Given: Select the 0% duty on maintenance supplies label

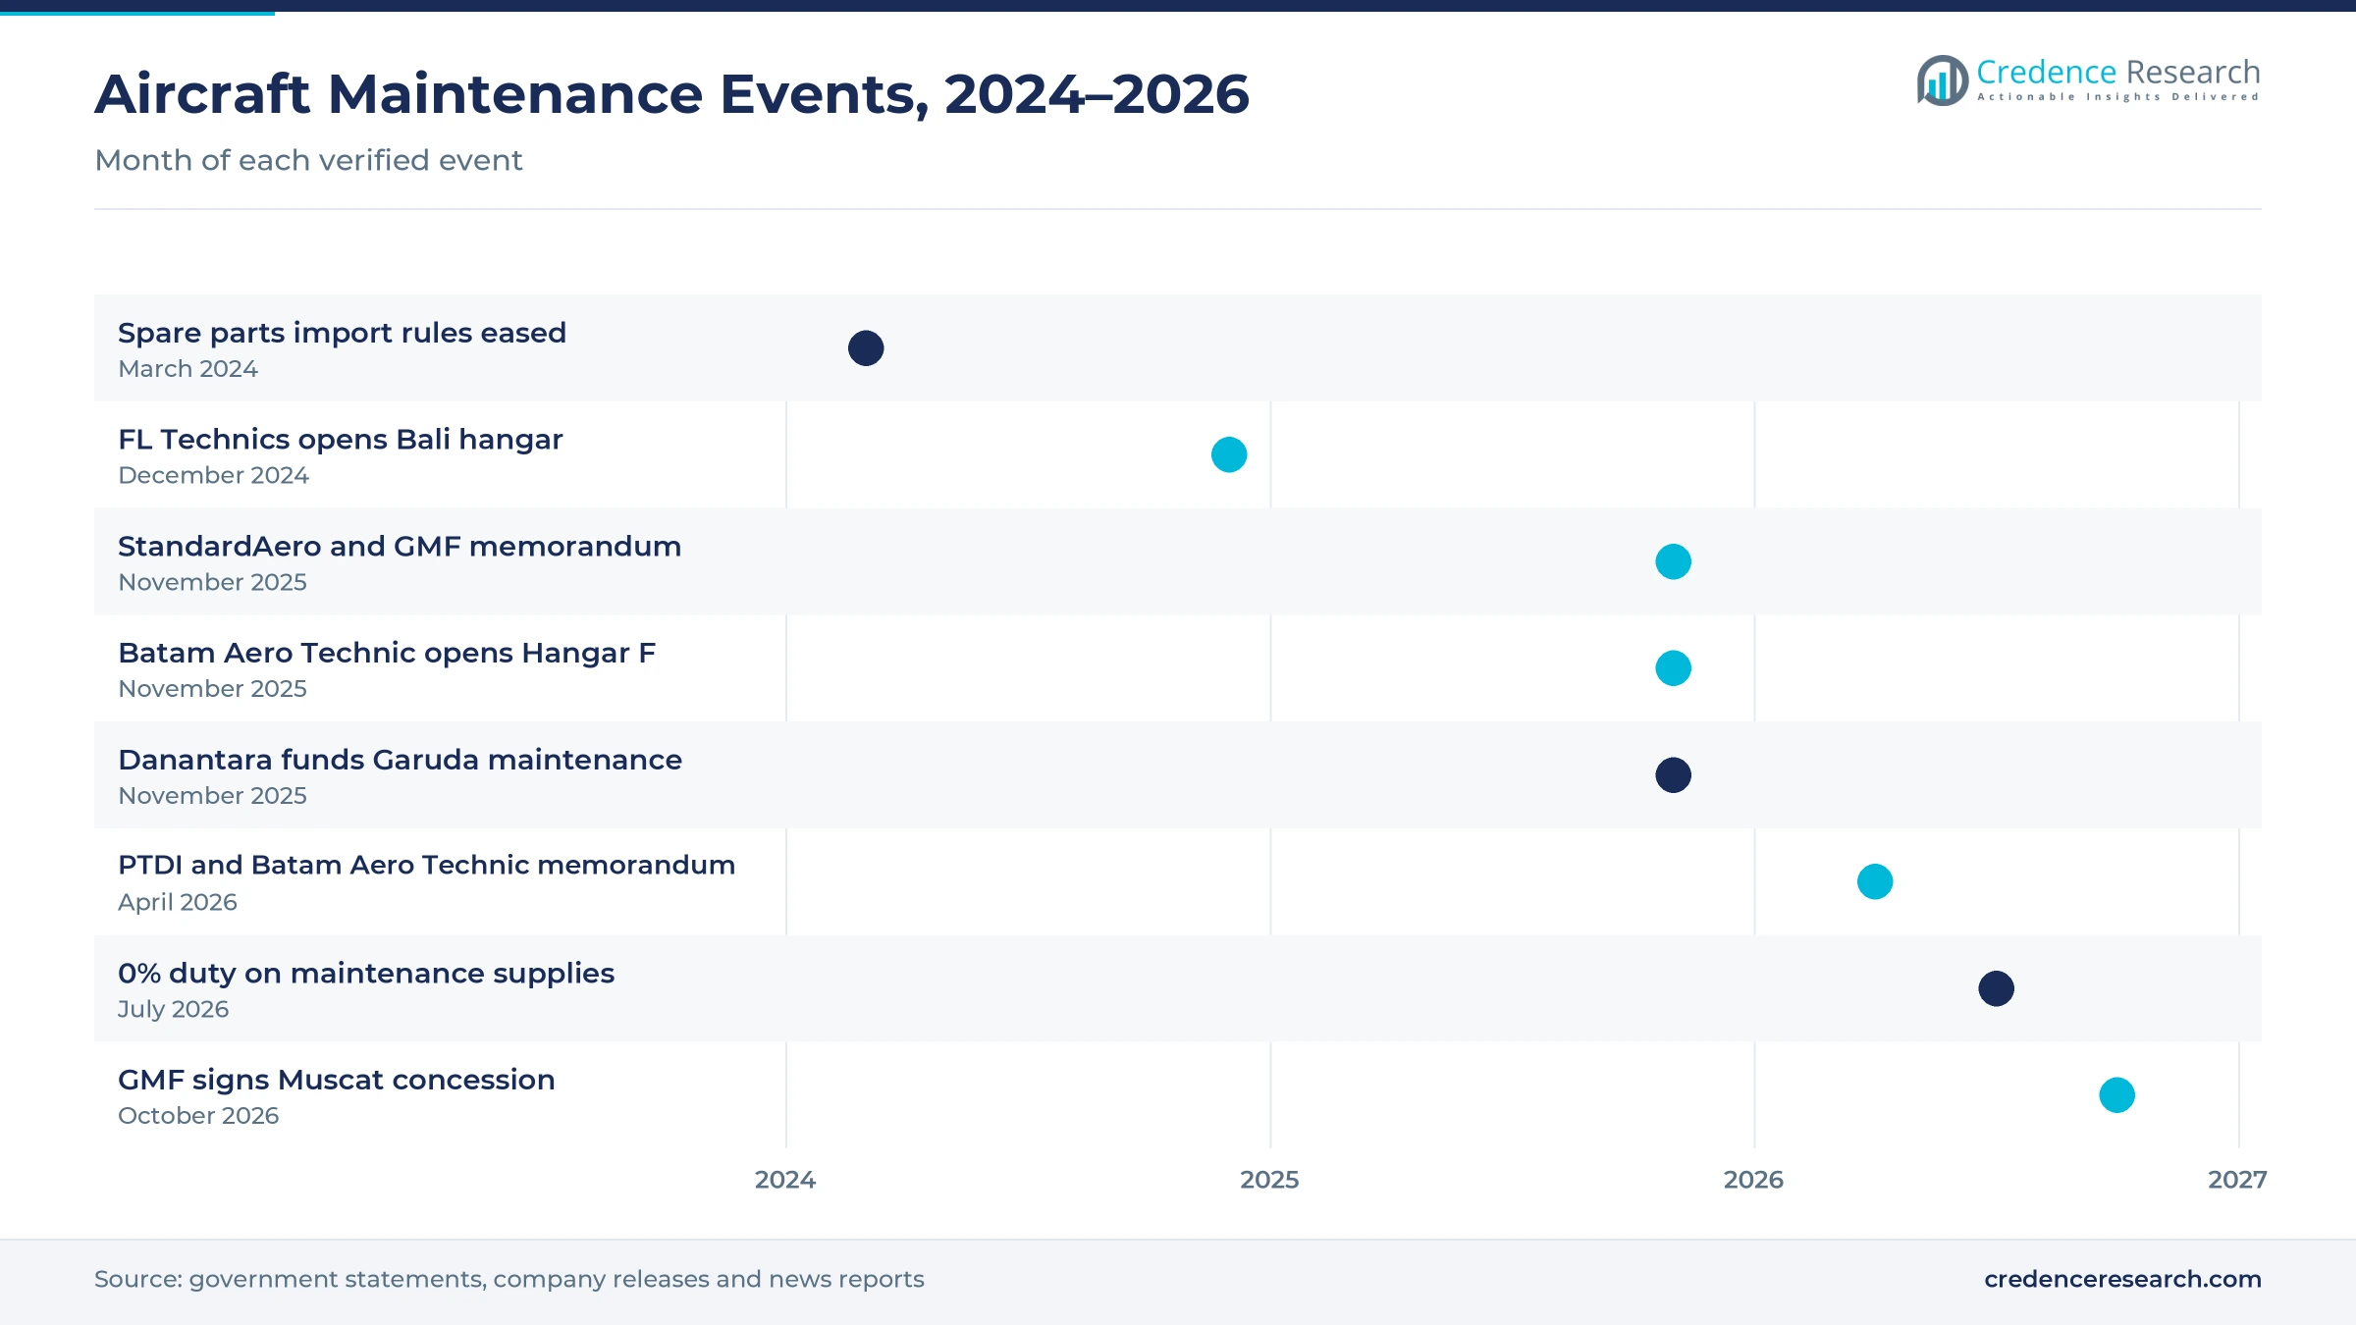Looking at the screenshot, I should coord(366,974).
